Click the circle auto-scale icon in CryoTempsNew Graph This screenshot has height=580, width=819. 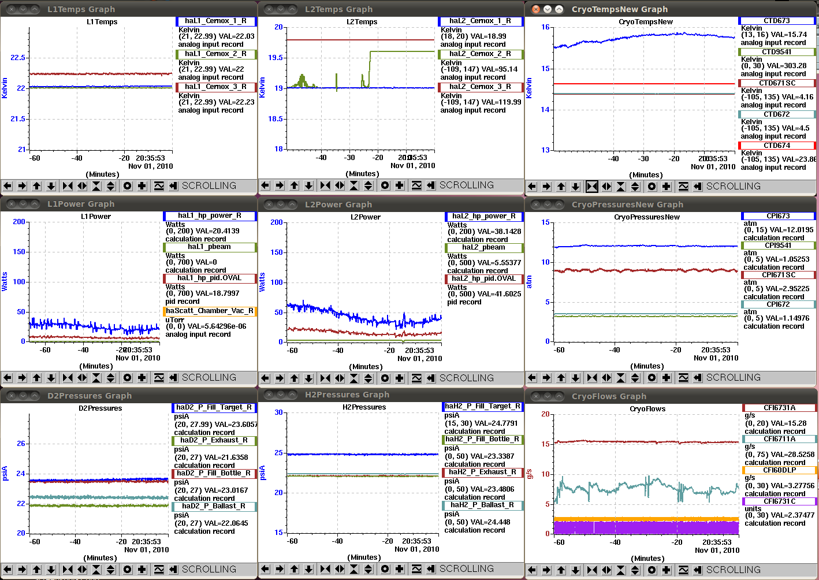coord(652,187)
